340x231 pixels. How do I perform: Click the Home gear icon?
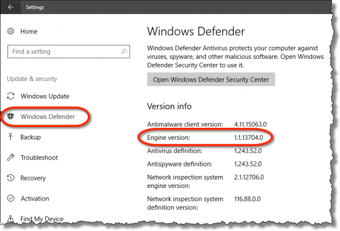(x=11, y=32)
